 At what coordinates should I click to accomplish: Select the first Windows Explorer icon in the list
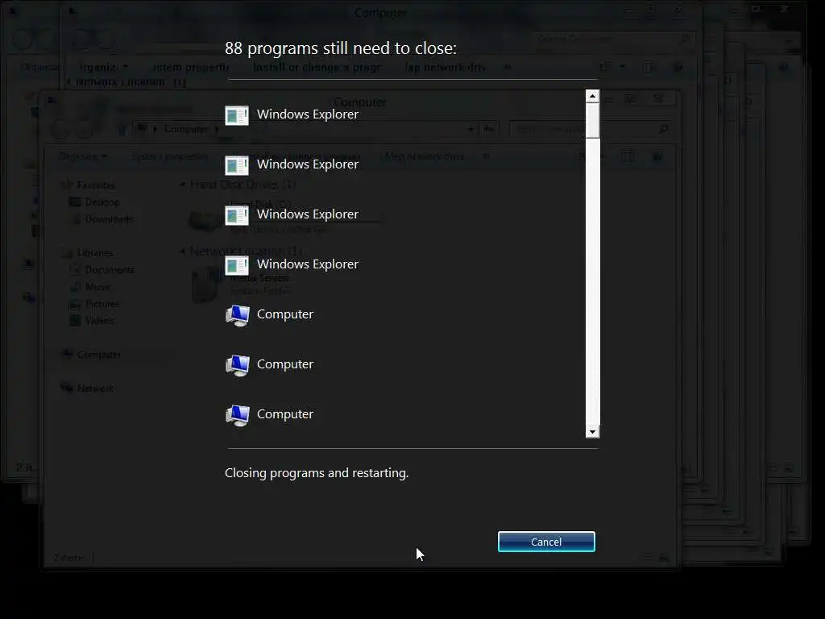pos(237,115)
